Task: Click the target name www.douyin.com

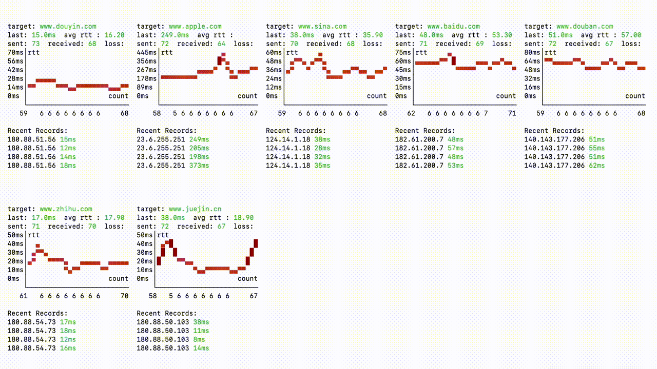Action: click(68, 26)
